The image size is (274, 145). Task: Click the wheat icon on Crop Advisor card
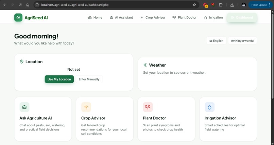coord(86,107)
